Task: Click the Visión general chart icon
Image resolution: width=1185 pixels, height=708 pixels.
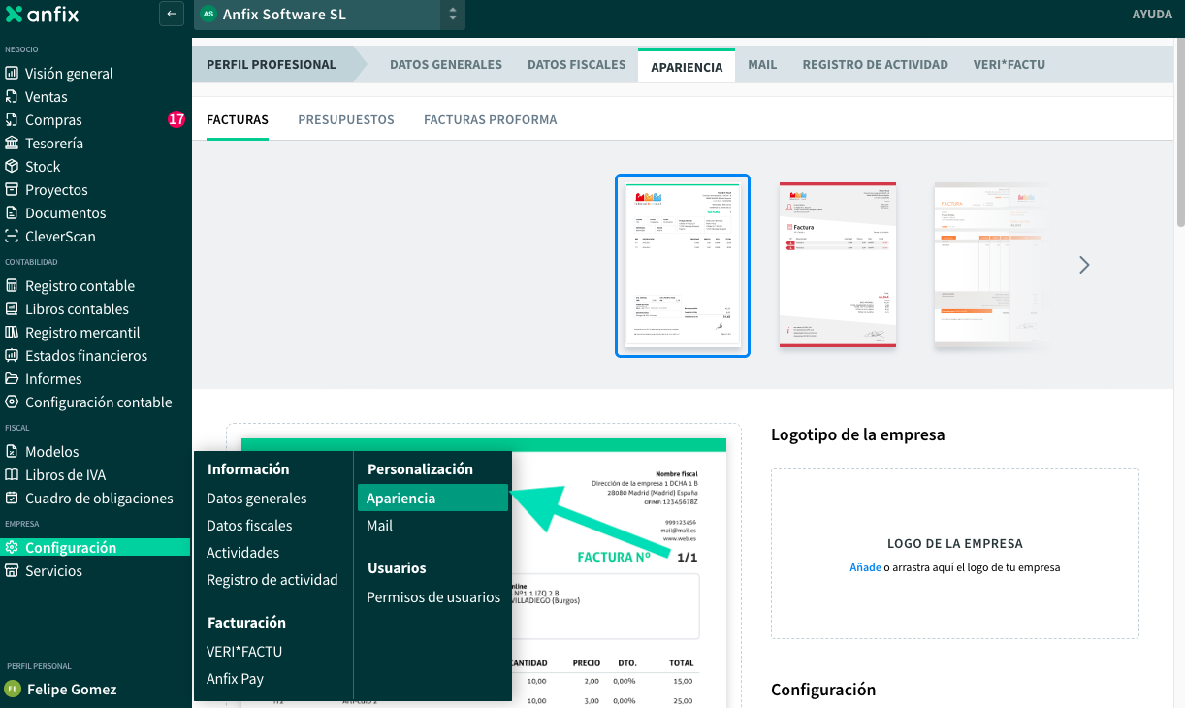Action: [x=12, y=74]
